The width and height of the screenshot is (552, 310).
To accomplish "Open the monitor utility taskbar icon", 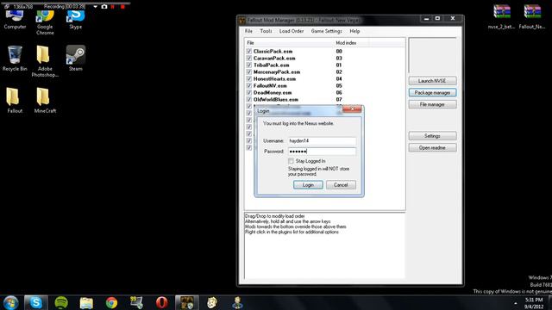I will (136, 302).
